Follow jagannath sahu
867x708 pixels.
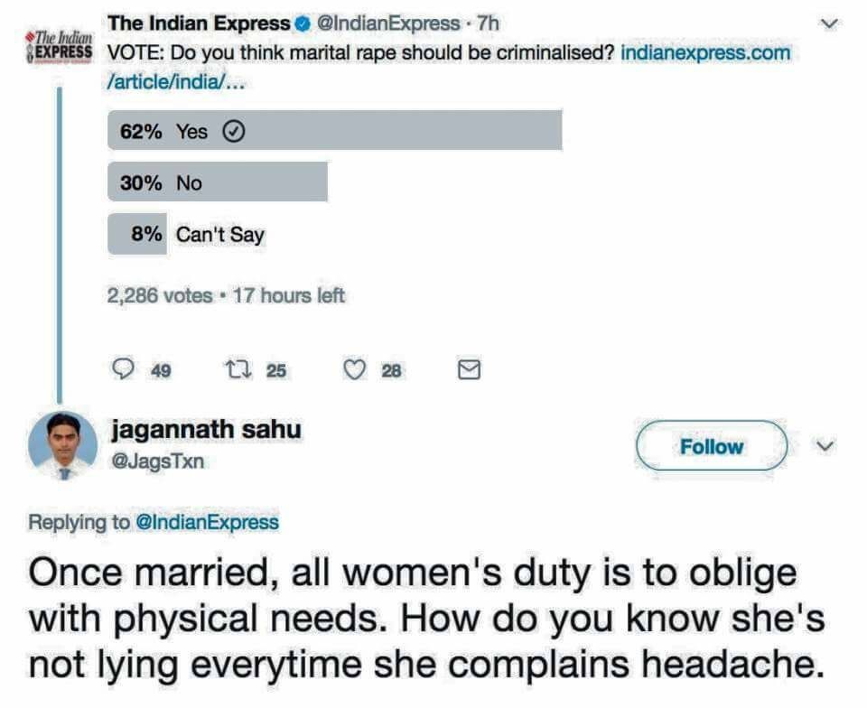[712, 446]
